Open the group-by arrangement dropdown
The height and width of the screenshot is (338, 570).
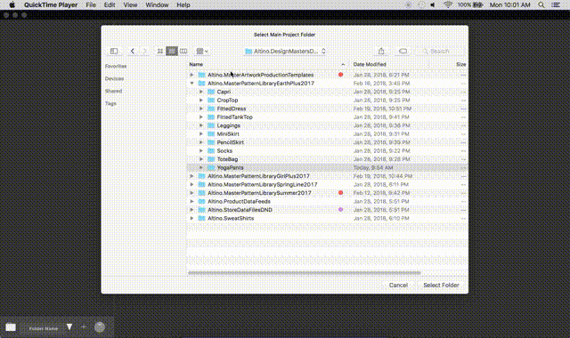tap(202, 52)
